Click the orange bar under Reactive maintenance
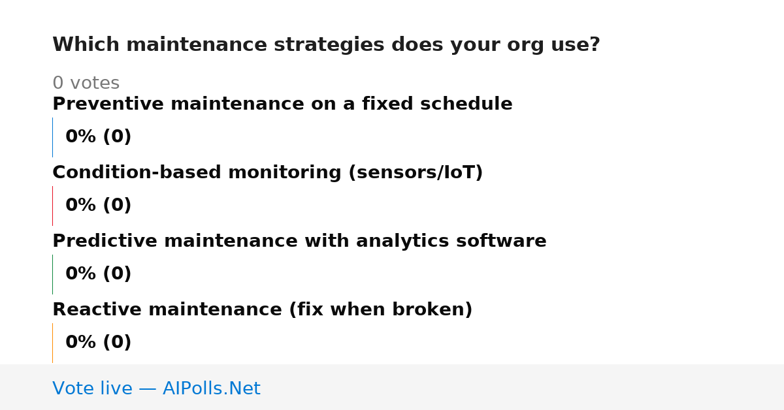 (x=52, y=343)
